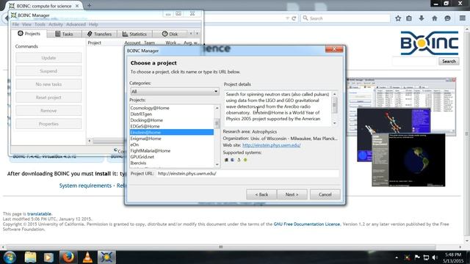Click the Update command button
The image size is (470, 264).
coord(48,58)
